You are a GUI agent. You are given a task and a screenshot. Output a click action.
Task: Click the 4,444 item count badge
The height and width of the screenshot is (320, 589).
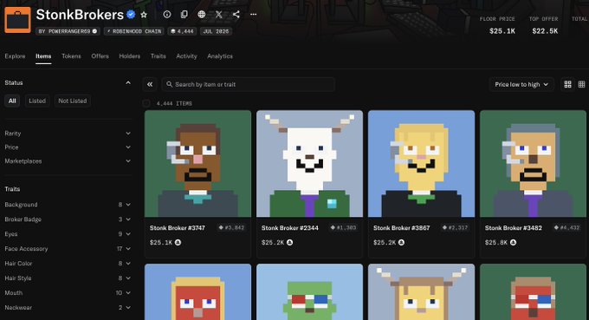coord(182,31)
